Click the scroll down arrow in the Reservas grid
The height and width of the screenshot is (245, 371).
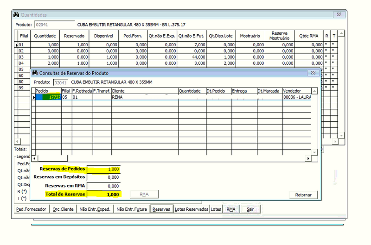coord(314,152)
